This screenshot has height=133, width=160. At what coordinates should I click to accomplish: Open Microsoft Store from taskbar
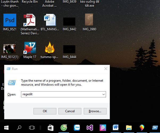coord(50,128)
